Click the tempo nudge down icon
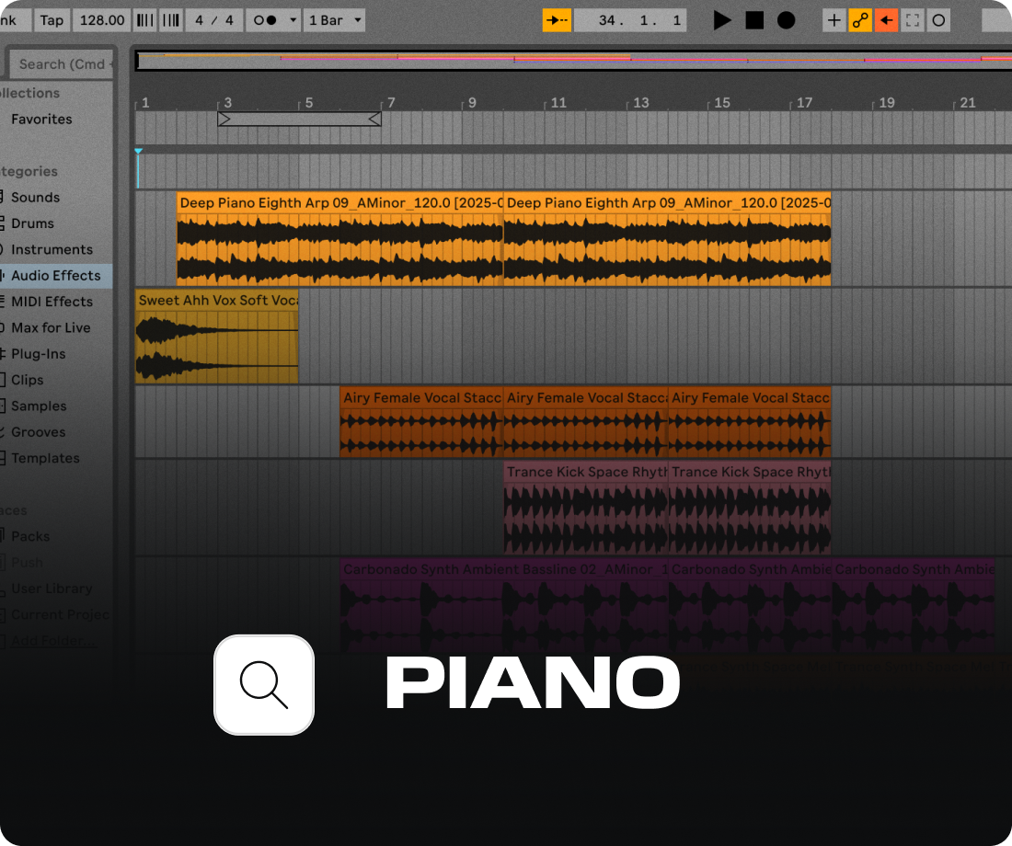 (x=144, y=19)
